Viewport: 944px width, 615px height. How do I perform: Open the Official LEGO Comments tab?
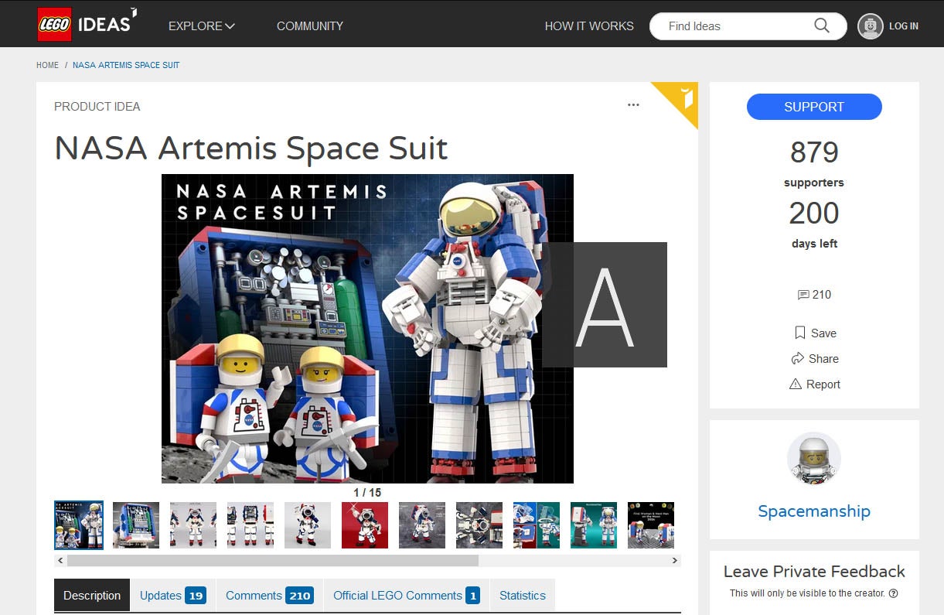tap(405, 596)
